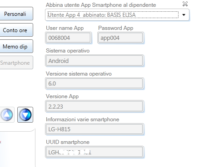This screenshot has width=224, height=167.
Task: Open the Conto ore section
Action: 16,30
